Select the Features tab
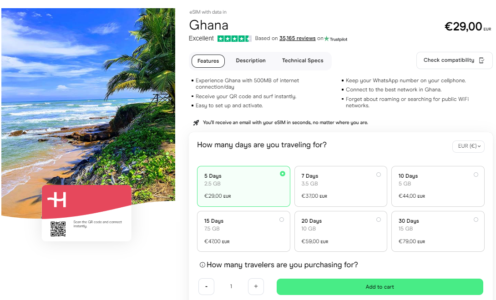 tap(208, 61)
